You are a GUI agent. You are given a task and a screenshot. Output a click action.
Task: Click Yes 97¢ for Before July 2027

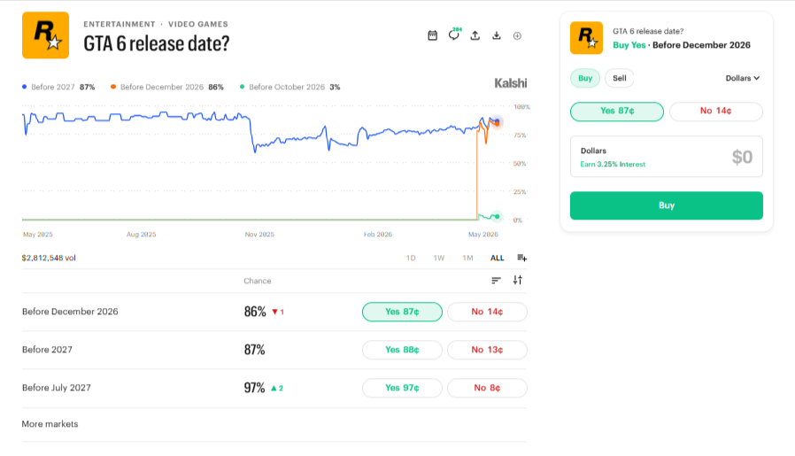click(402, 388)
